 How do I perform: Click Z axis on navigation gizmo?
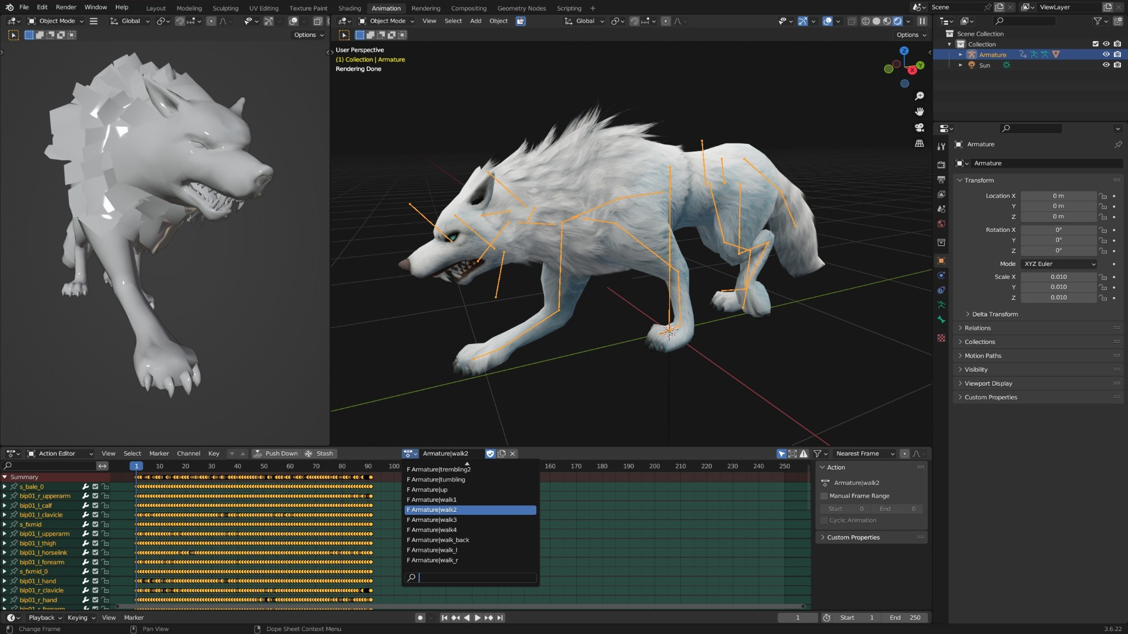[904, 51]
